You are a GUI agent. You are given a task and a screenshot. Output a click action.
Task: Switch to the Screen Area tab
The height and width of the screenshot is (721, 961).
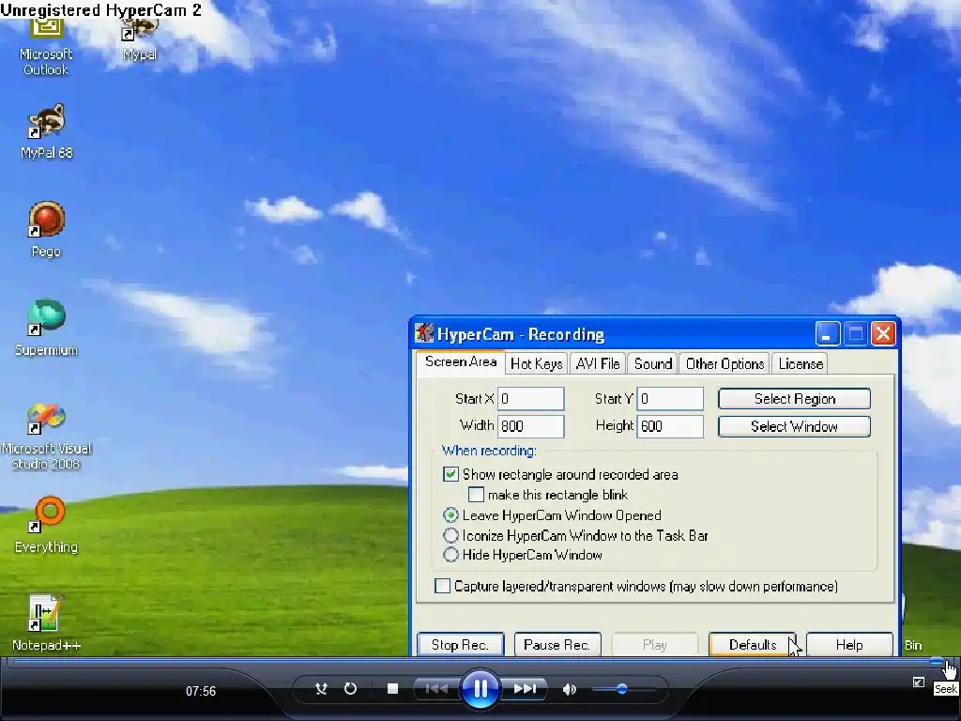click(x=461, y=361)
